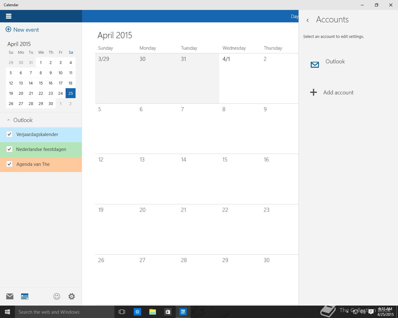Select the 4/1 day cell in month view
The image size is (398, 318).
[240, 78]
